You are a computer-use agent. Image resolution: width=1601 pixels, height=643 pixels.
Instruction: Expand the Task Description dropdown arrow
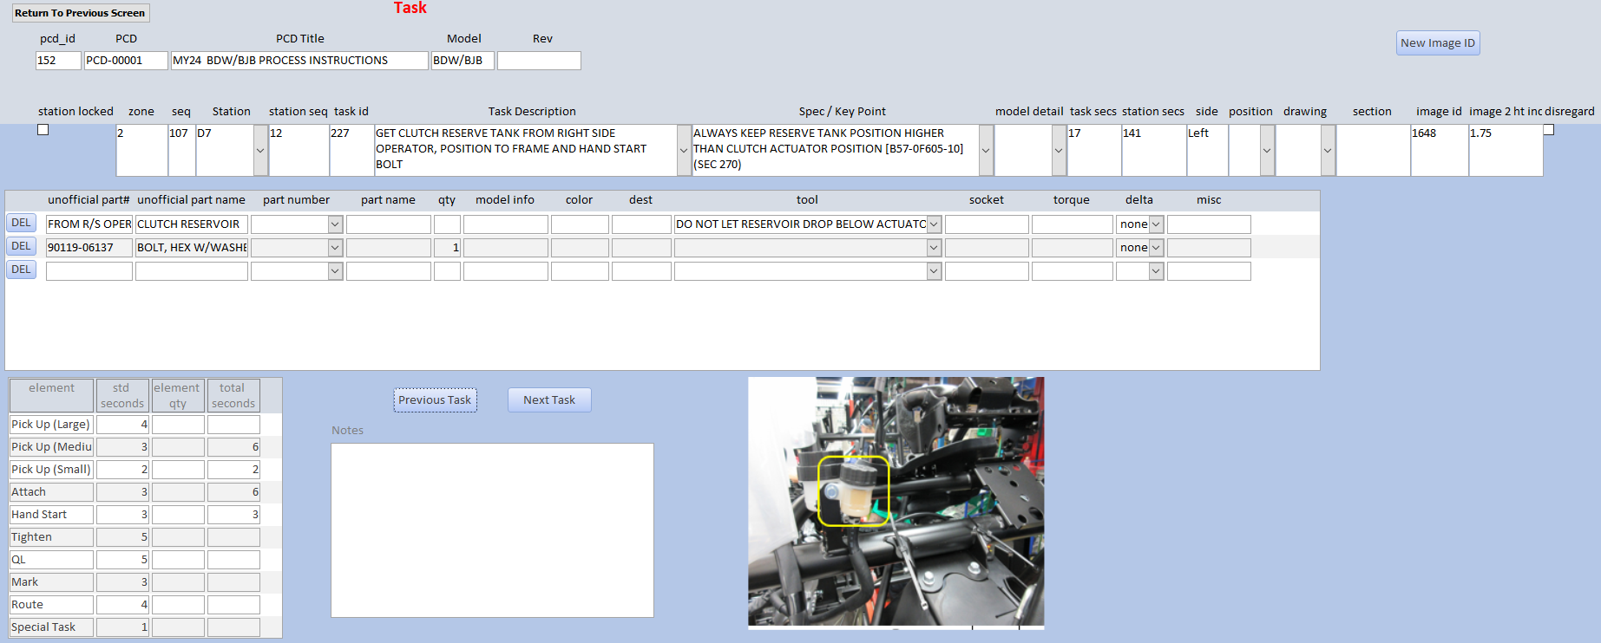pos(684,150)
